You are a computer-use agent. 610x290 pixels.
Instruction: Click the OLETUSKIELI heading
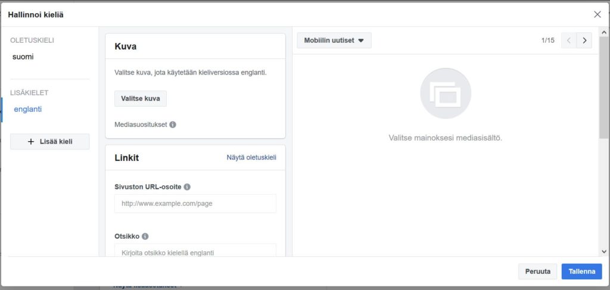[32, 40]
